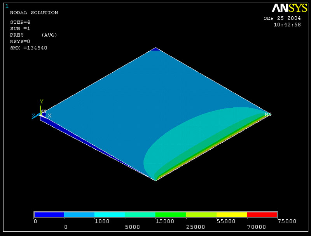The width and height of the screenshot is (311, 236).
Task: Select the red legend color band
Action: [x=262, y=215]
